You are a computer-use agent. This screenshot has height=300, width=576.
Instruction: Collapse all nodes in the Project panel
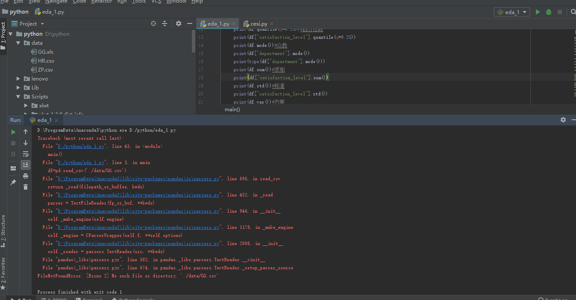click(165, 24)
